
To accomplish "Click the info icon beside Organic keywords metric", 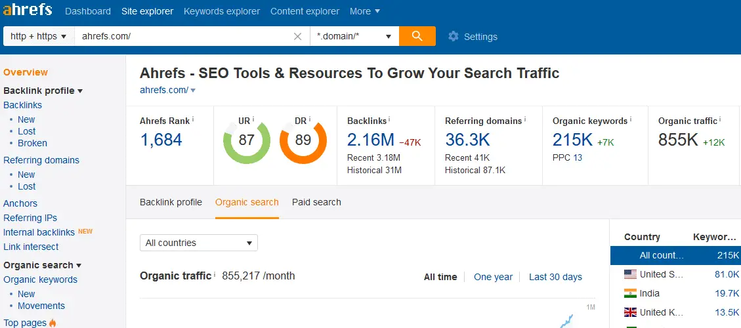I will [631, 119].
